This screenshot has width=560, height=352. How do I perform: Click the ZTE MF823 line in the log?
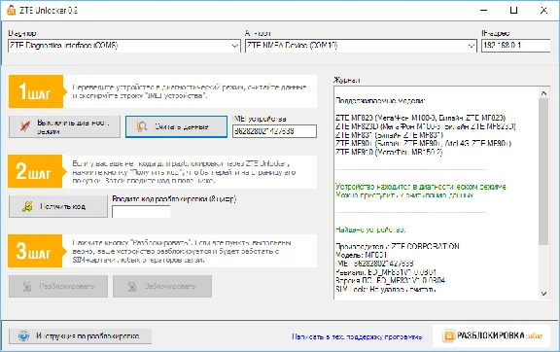421,118
